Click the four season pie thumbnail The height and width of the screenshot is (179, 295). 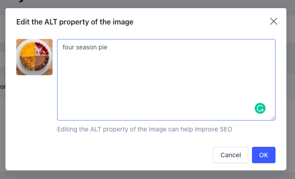(34, 57)
